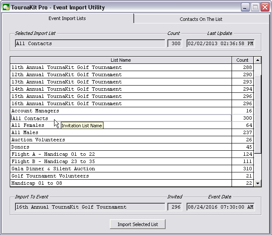Select 14th Annual TournaKit Golf Tournament row
272x235 pixels.
pos(121,89)
